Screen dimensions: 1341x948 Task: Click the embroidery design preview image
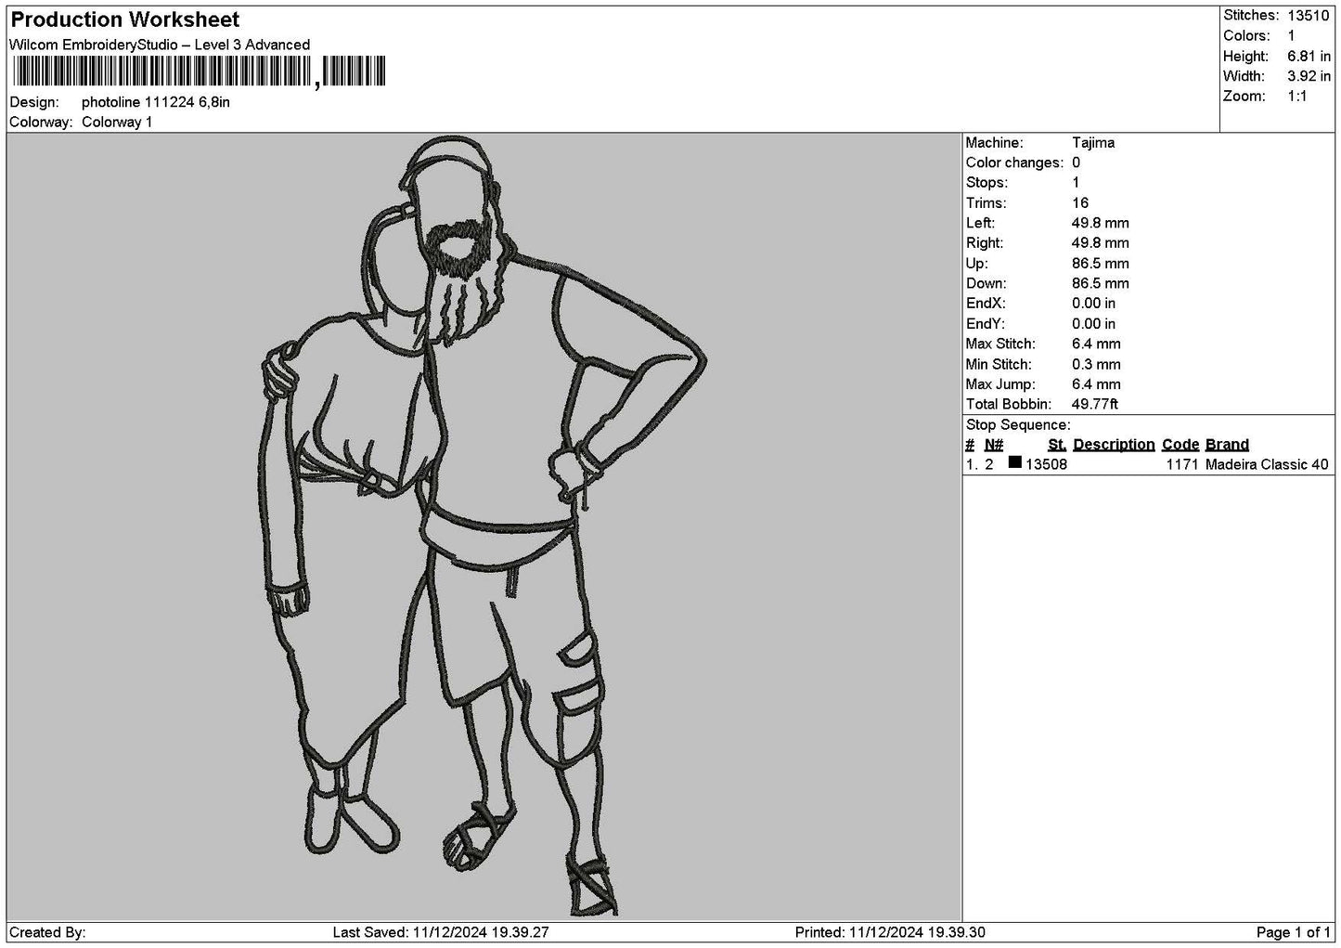coord(484,527)
